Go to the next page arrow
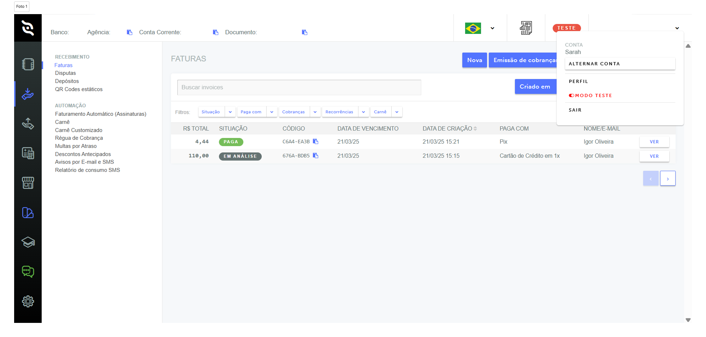The width and height of the screenshot is (706, 337). [668, 179]
